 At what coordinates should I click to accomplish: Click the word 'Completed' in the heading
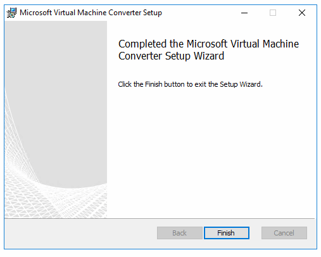point(142,44)
